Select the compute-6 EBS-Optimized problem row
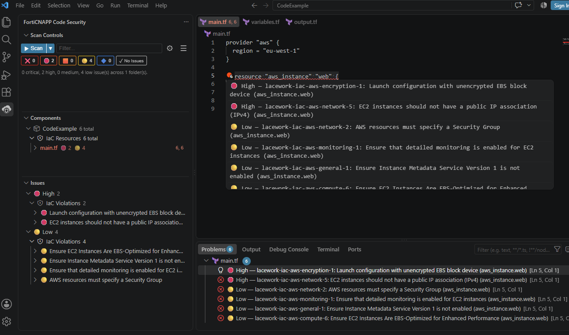 coord(383,318)
